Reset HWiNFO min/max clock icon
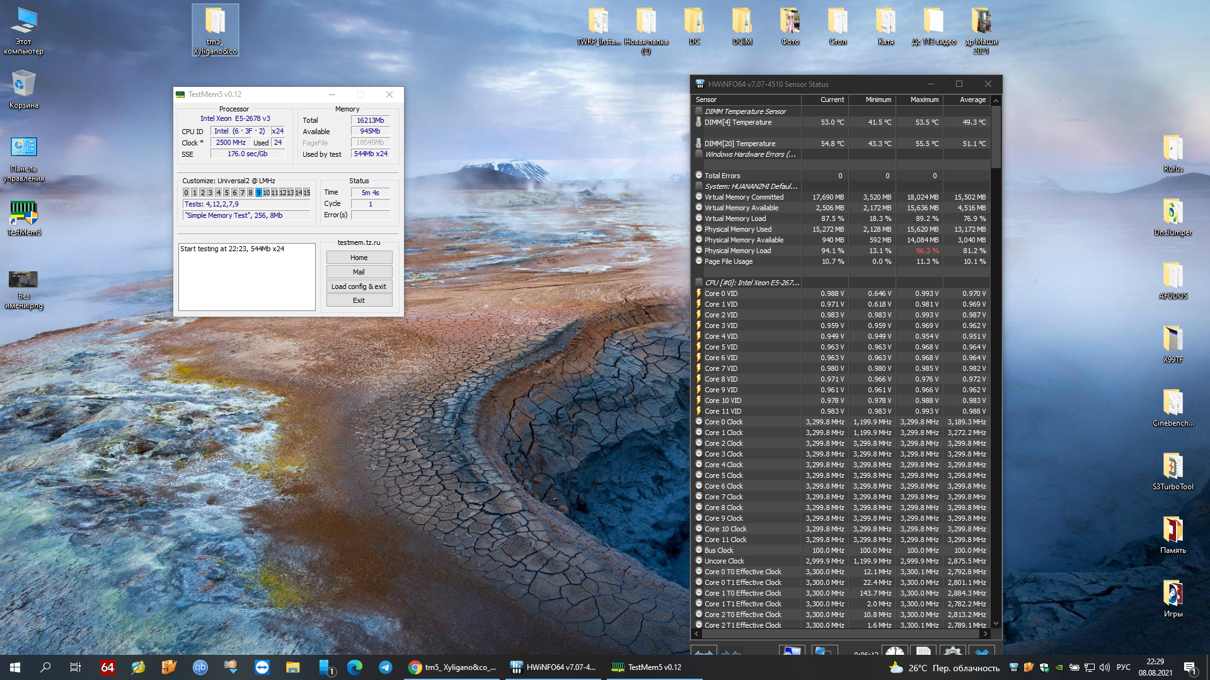Viewport: 1210px width, 680px height. pyautogui.click(x=894, y=651)
